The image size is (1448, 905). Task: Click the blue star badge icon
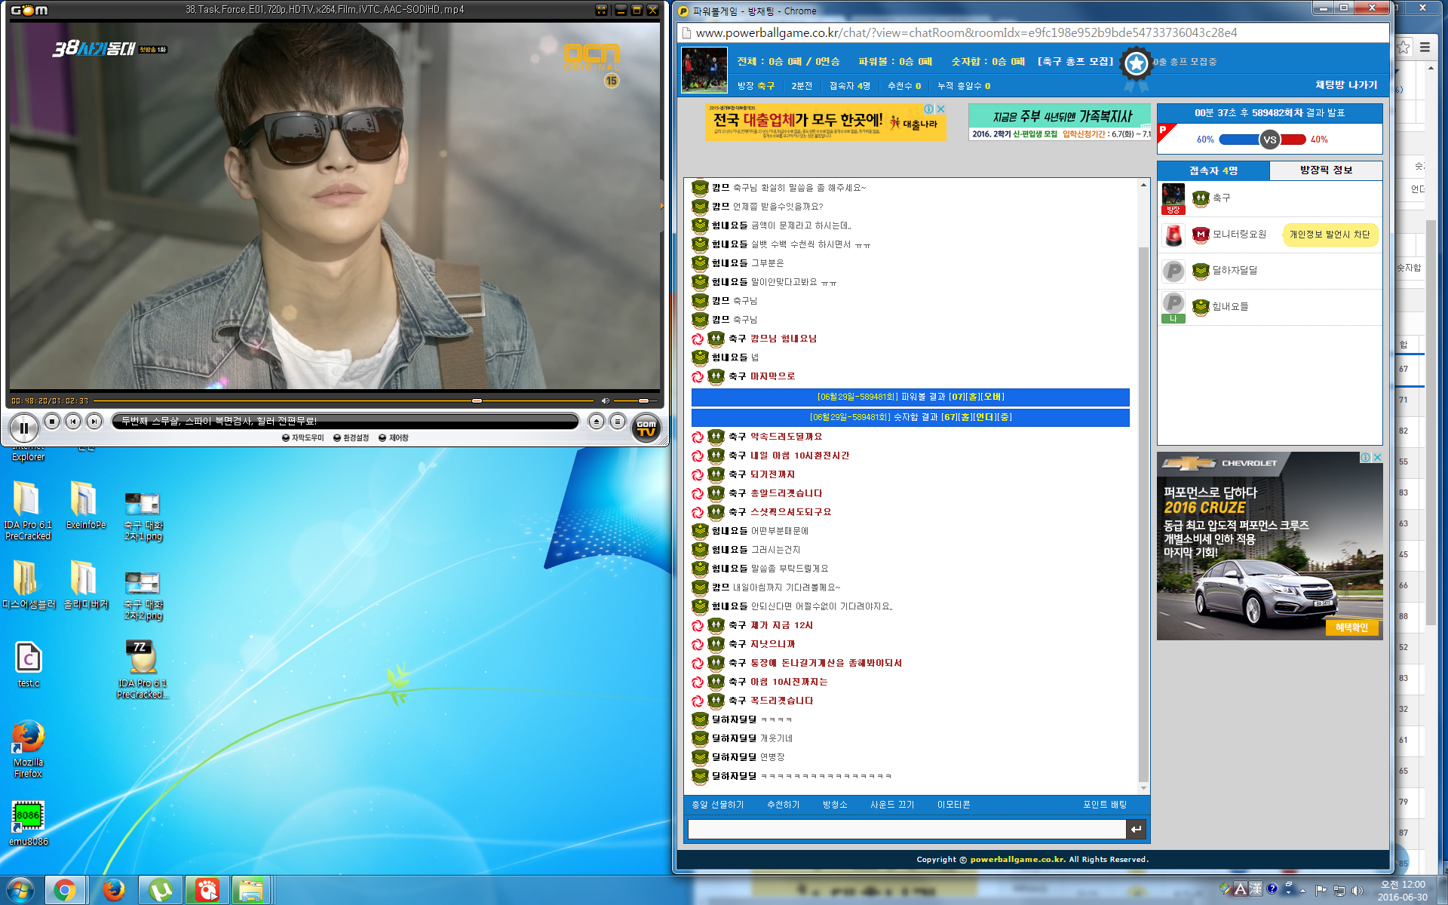(x=1136, y=64)
